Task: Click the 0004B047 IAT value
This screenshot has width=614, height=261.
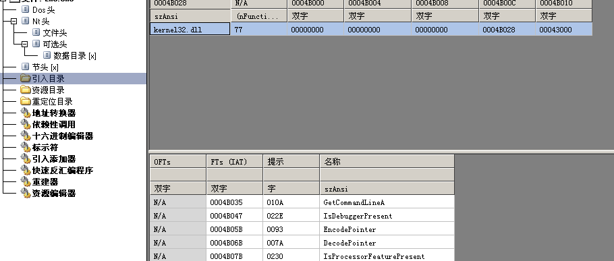Action: (235, 216)
